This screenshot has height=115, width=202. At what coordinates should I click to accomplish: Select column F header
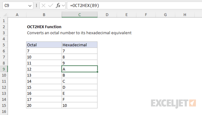(146, 15)
